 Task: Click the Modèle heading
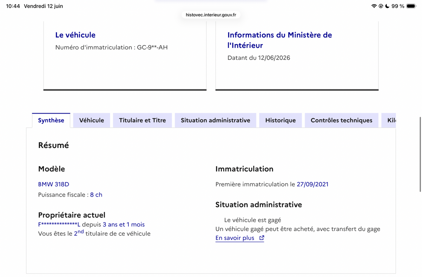coord(51,169)
